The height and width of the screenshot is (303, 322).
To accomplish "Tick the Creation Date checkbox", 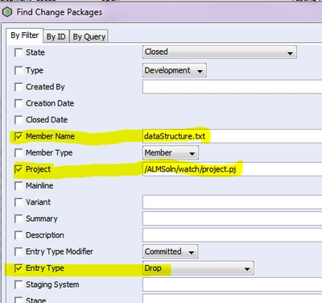I will coord(19,103).
